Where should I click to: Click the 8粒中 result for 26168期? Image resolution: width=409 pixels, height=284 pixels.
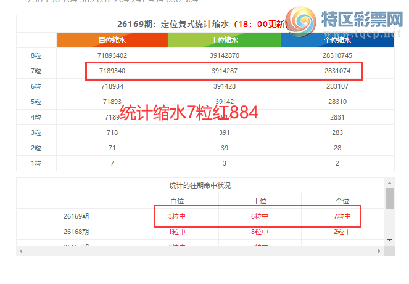(x=260, y=232)
